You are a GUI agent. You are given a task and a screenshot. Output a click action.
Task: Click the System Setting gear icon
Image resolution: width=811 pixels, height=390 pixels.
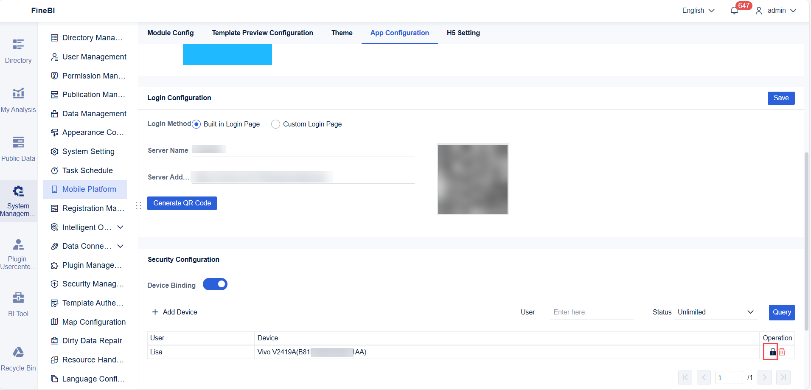click(54, 152)
